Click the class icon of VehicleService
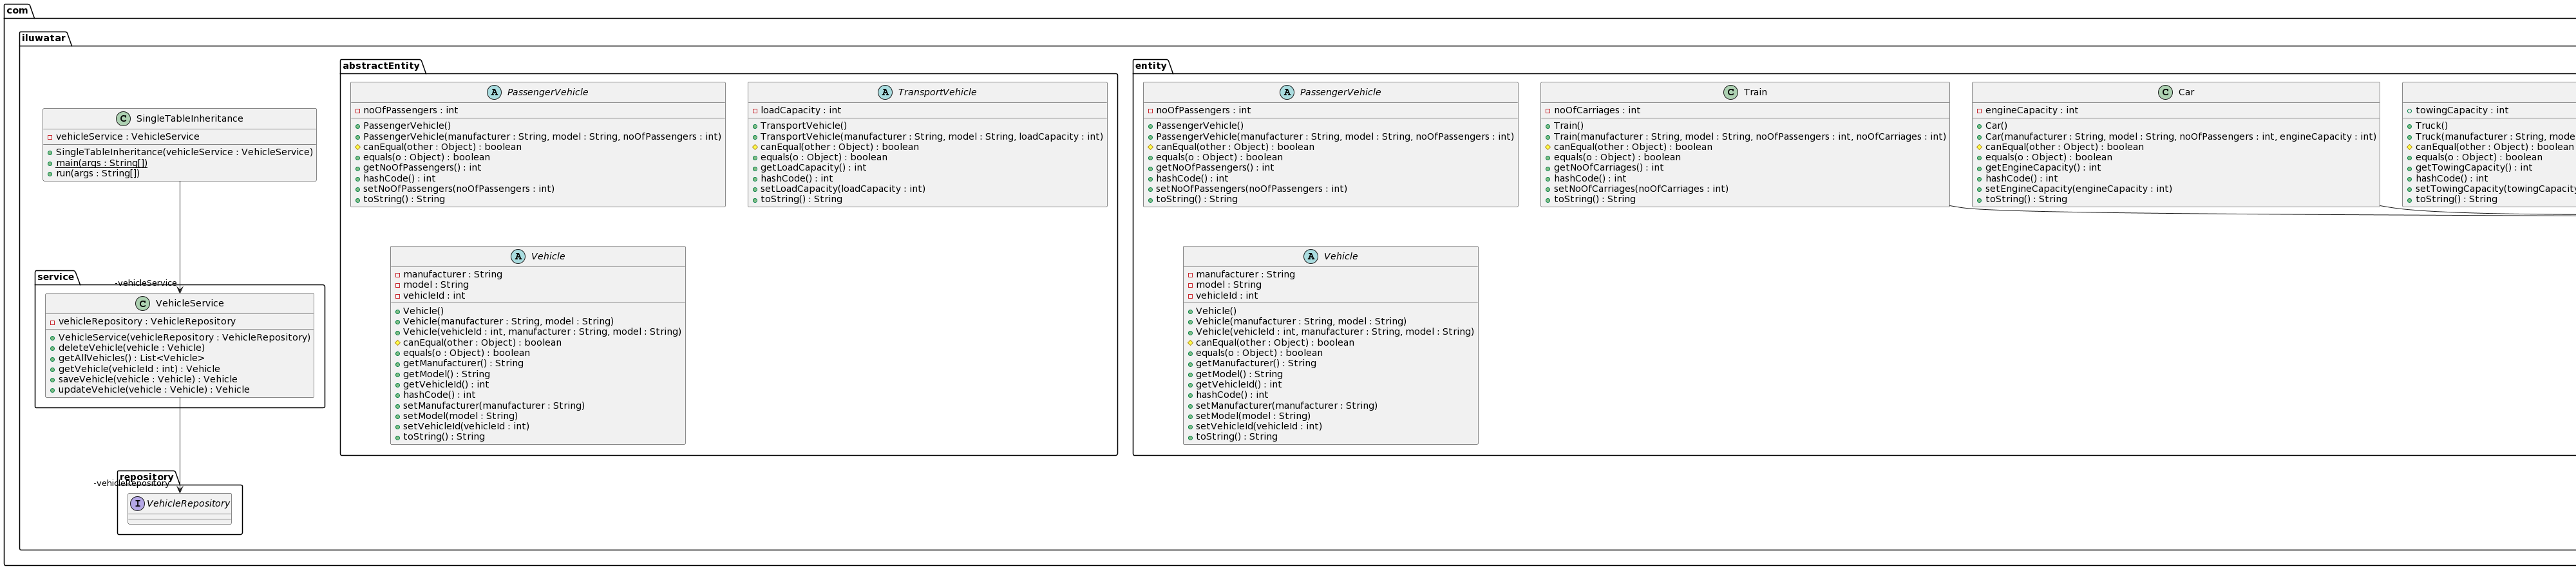 tap(143, 304)
